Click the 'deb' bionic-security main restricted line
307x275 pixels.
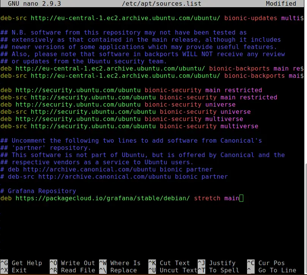point(131,90)
